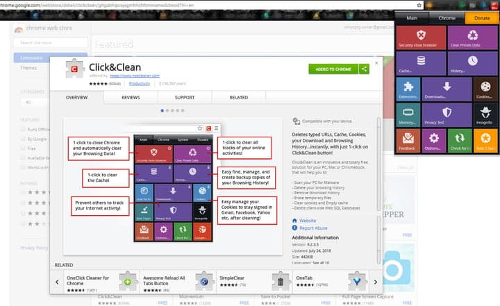This screenshot has height=306, width=500.
Task: Open the Cookies tile in popup
Action: pos(485,90)
